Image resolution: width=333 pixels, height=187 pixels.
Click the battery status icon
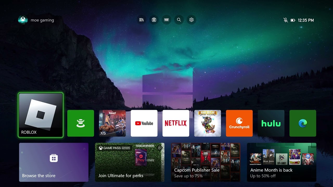point(293,20)
